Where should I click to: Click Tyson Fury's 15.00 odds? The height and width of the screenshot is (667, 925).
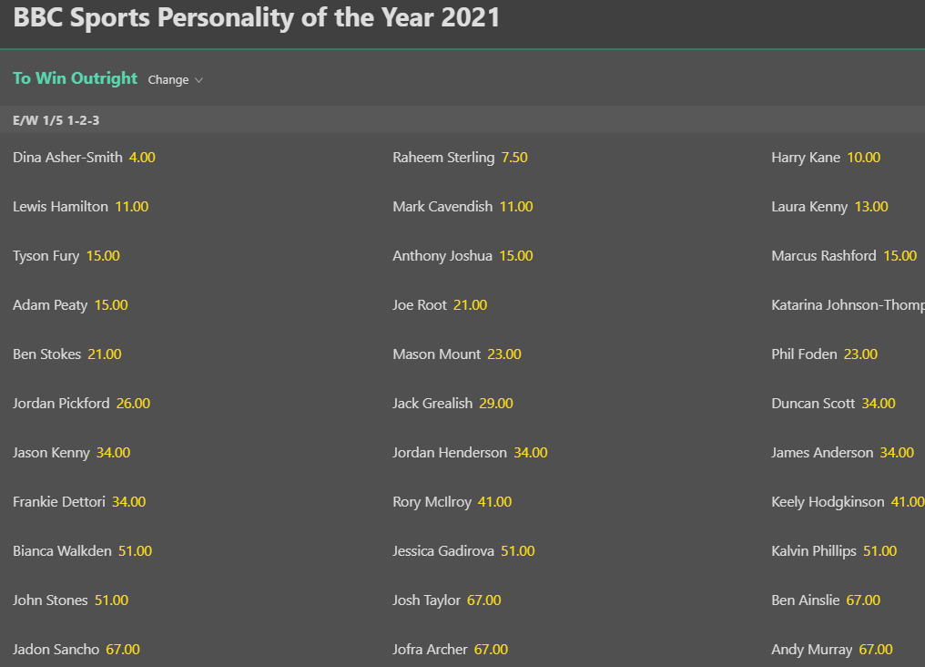pos(103,256)
